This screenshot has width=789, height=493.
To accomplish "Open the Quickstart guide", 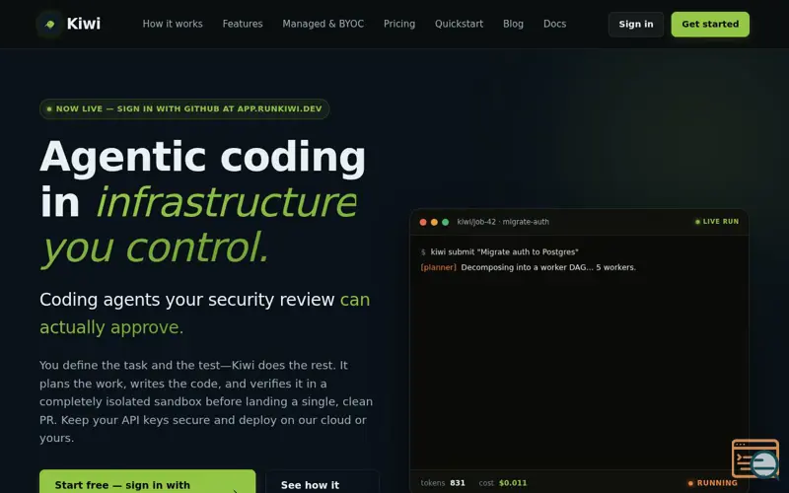I will (459, 24).
